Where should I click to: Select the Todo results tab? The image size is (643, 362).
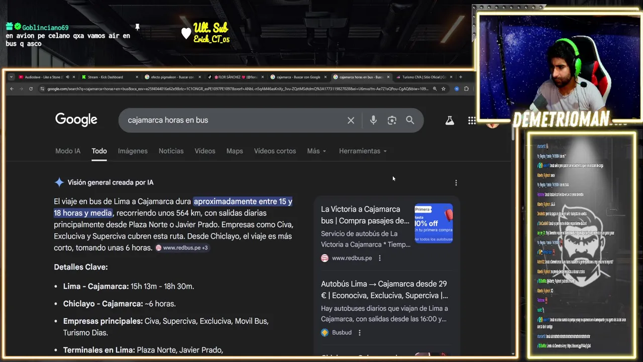click(x=99, y=151)
